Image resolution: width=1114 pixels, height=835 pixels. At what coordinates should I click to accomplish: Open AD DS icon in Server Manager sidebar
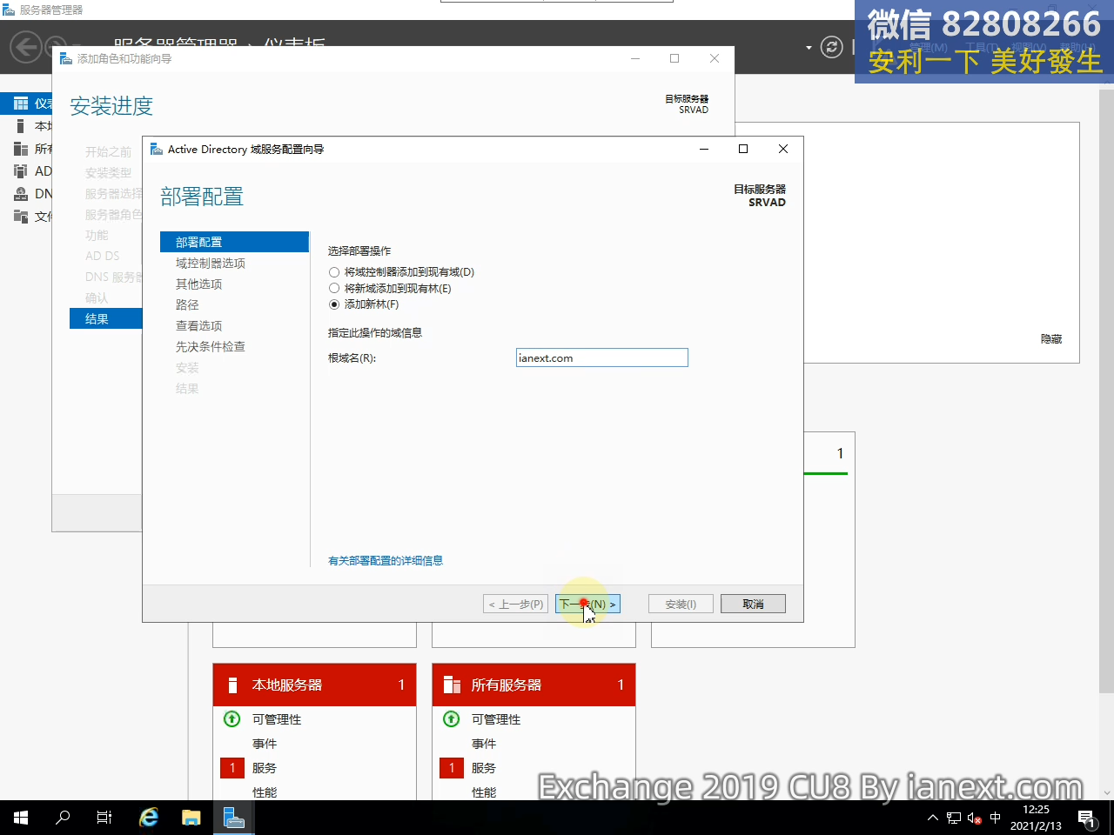(20, 171)
